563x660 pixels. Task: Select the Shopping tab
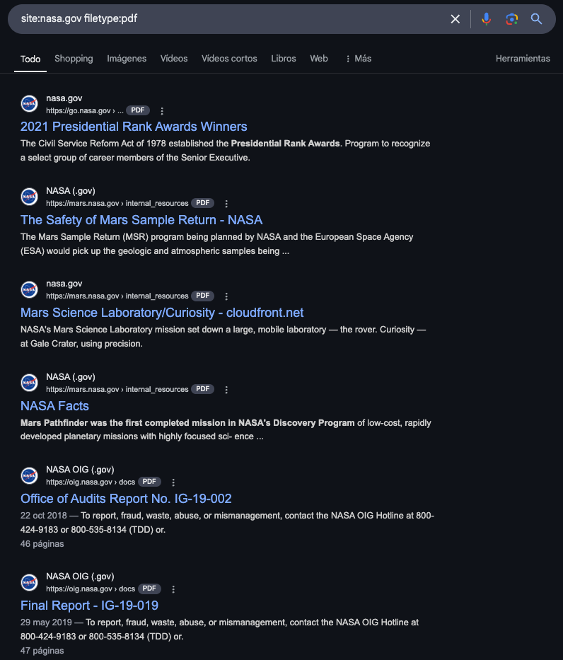tap(74, 59)
